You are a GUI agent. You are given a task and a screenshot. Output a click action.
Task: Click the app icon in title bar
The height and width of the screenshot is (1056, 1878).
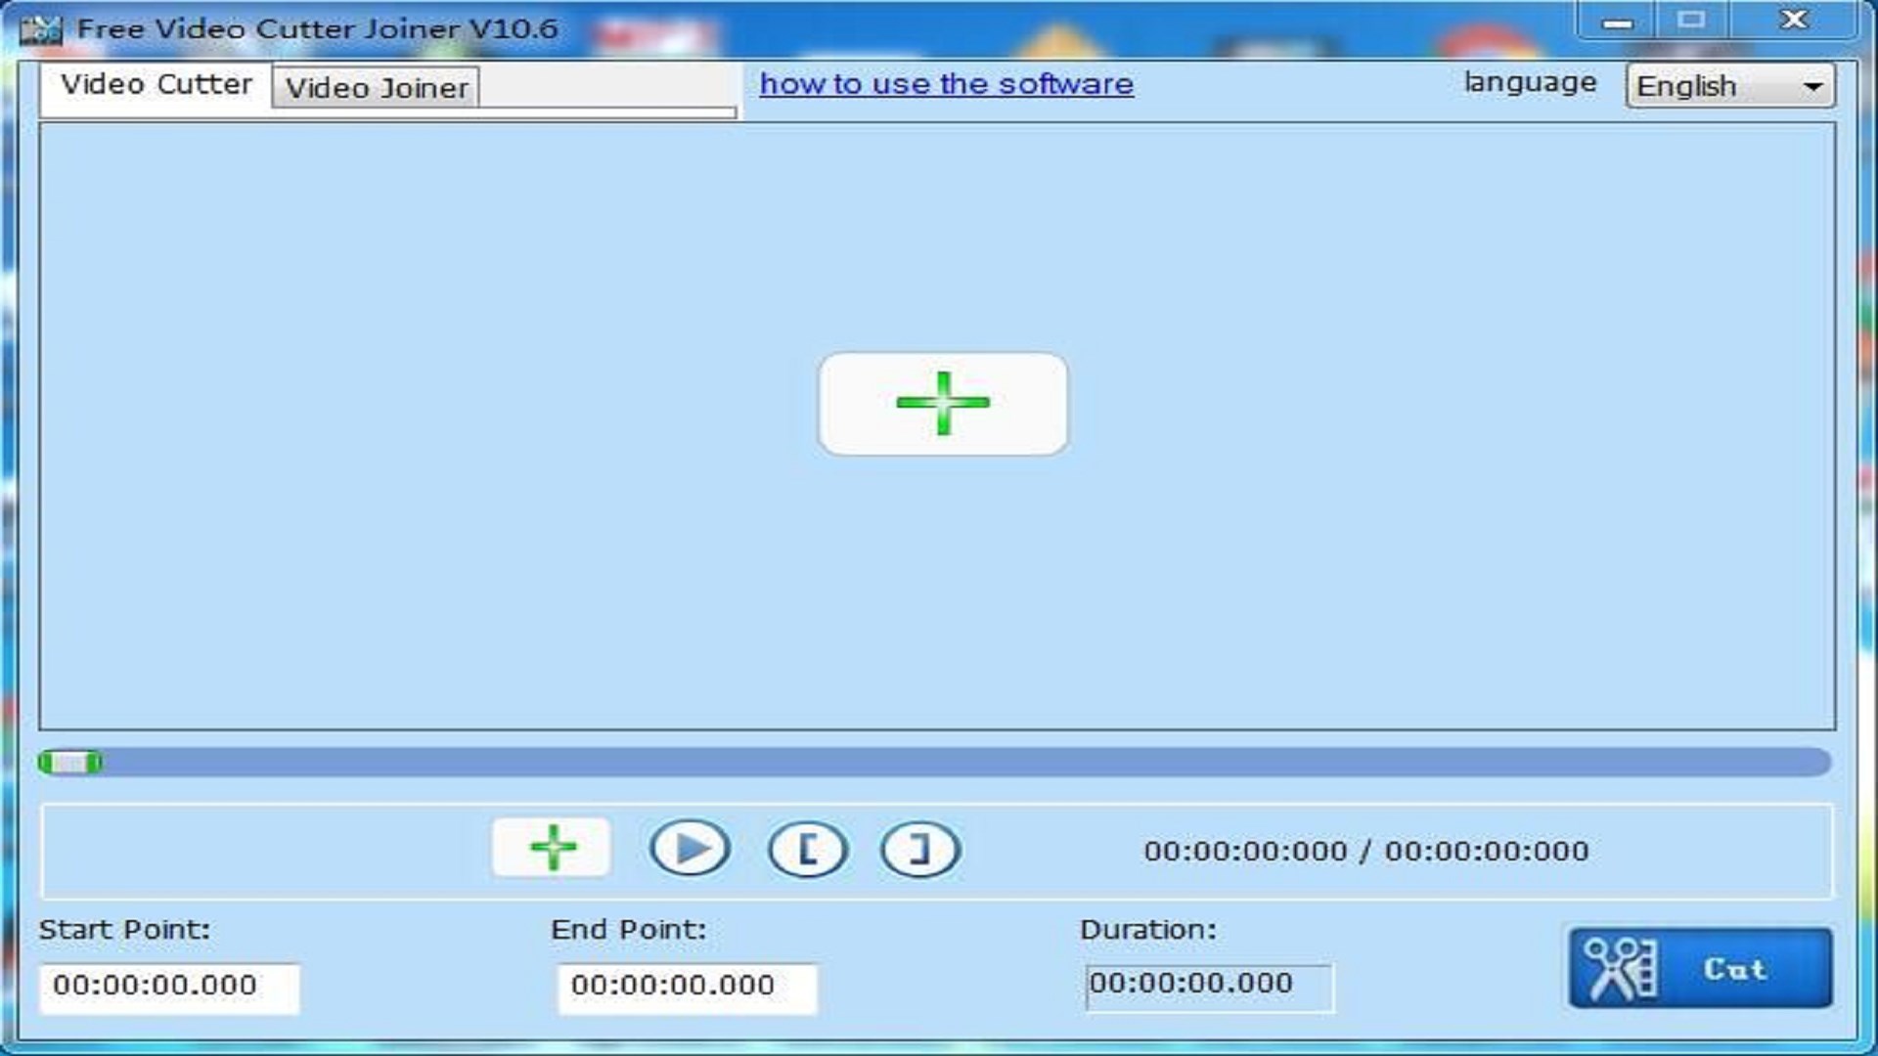pos(40,29)
